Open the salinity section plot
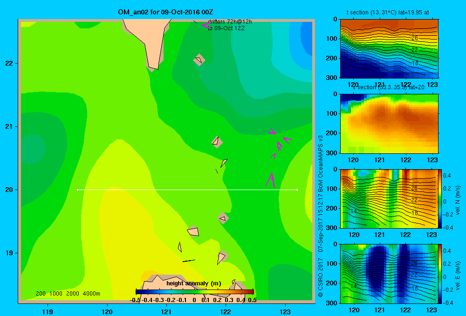 click(x=389, y=124)
